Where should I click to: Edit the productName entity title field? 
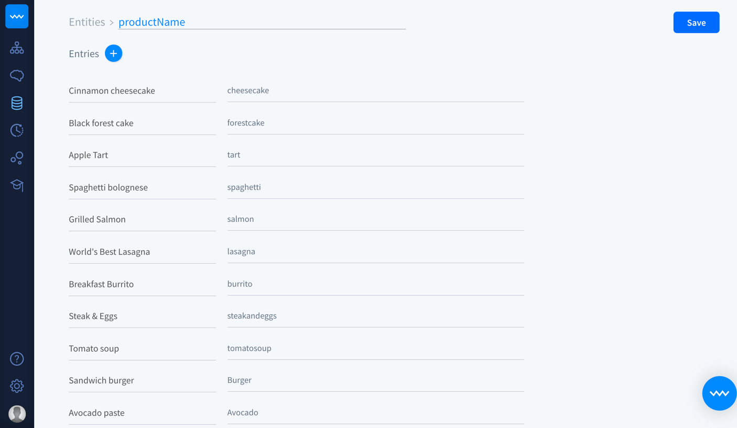point(262,22)
